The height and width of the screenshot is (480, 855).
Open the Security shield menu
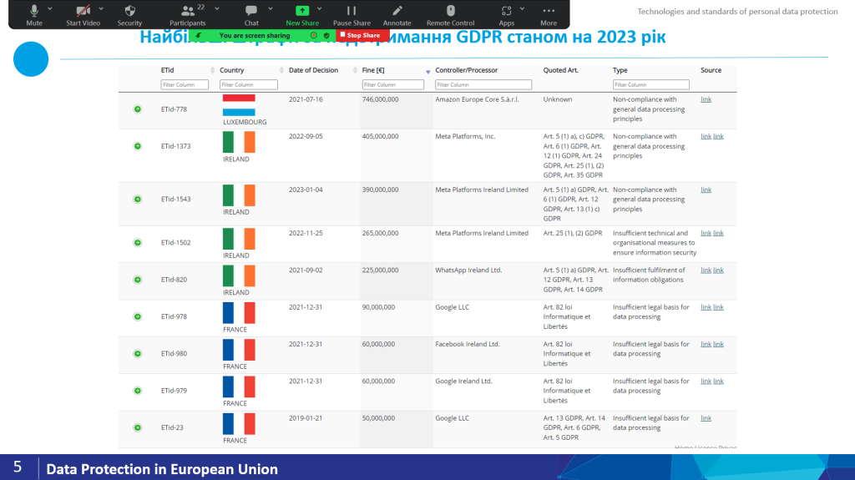click(129, 15)
